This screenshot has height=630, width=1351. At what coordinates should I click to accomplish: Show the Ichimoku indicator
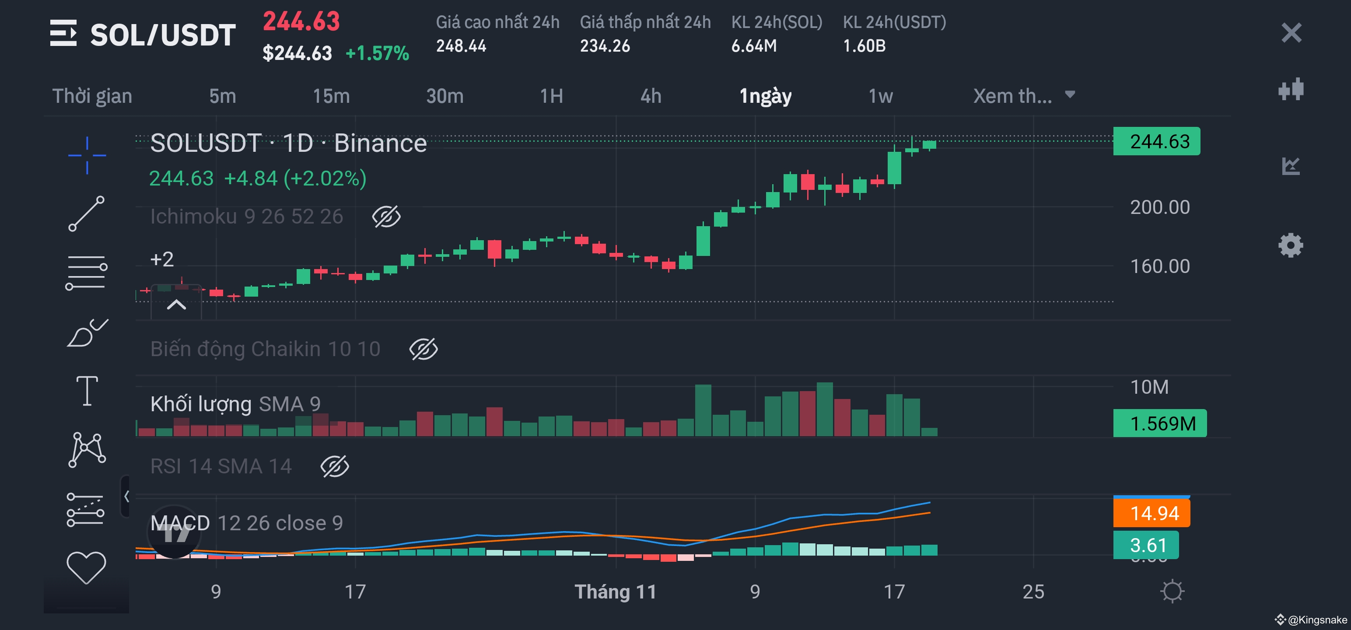tap(386, 217)
